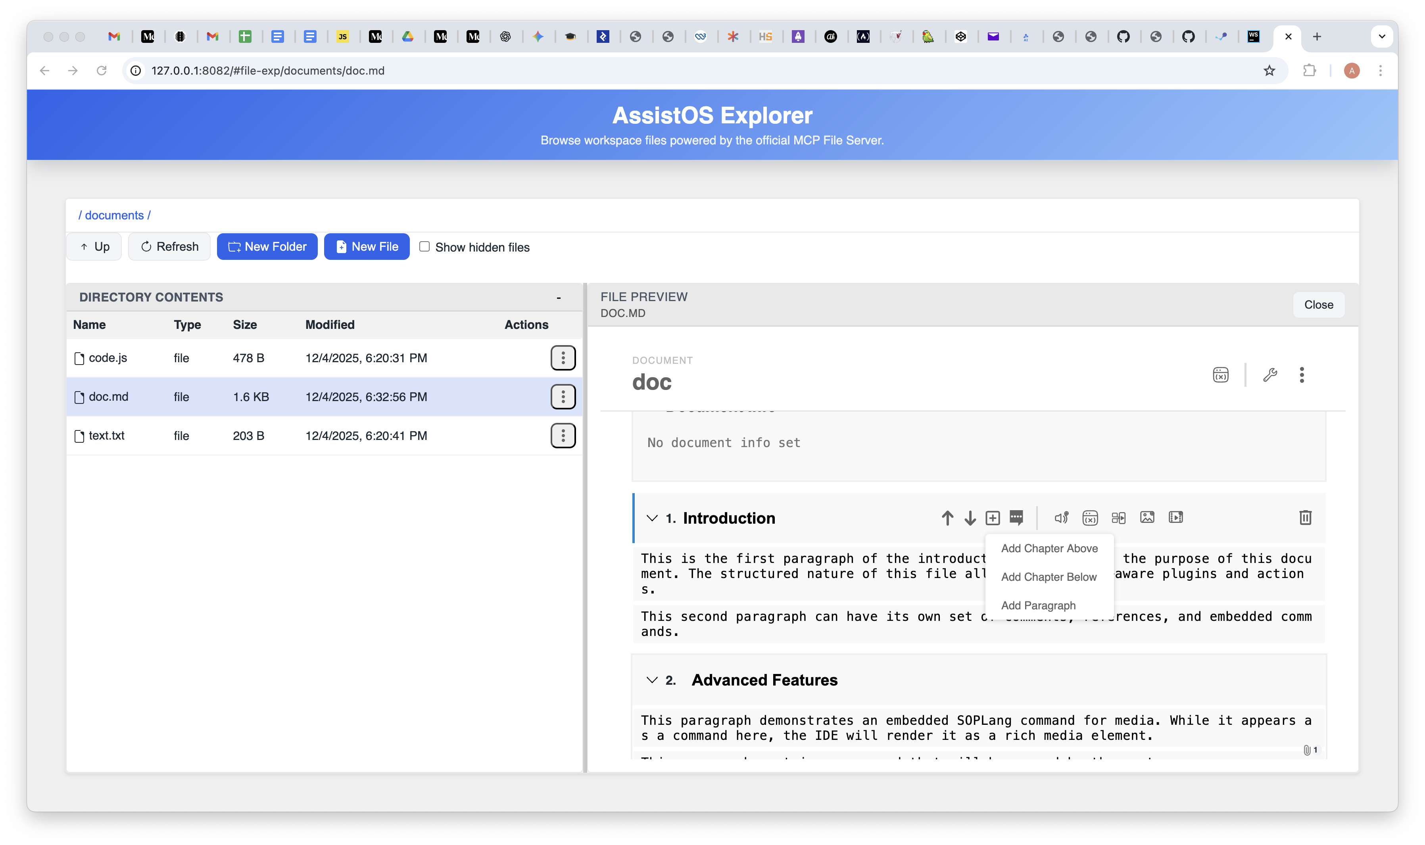The height and width of the screenshot is (845, 1425).
Task: Choose Add Chapter Below from the menu
Action: coord(1048,576)
